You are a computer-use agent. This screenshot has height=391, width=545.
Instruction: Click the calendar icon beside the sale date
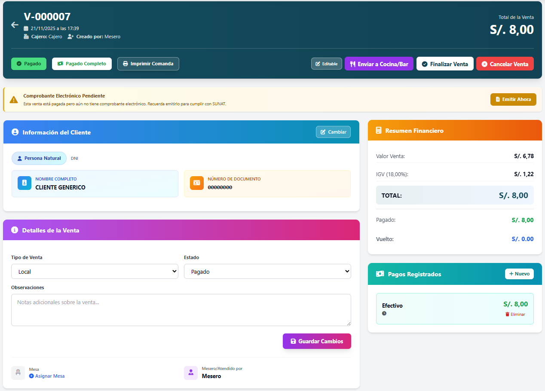26,28
